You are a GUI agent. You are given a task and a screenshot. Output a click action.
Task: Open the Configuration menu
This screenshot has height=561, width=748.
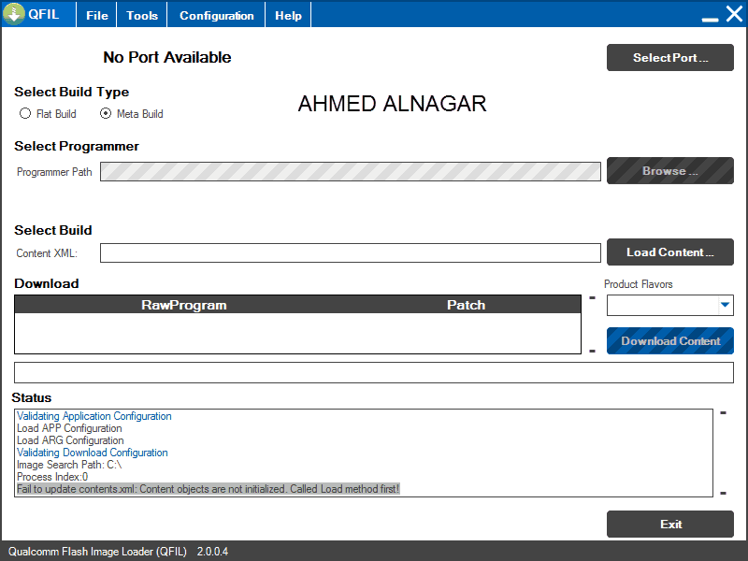point(217,15)
